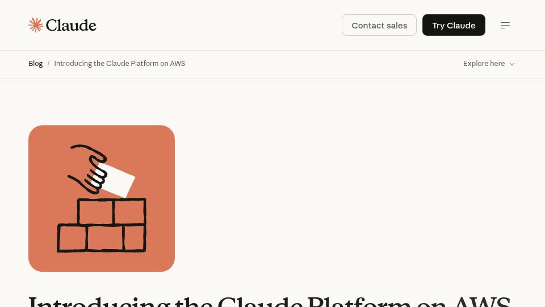Click the brick wall illustration thumbnail

(102, 198)
